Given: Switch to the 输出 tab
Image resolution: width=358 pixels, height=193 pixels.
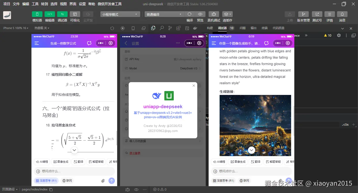Looking at the screenshot, I should point(254,28).
